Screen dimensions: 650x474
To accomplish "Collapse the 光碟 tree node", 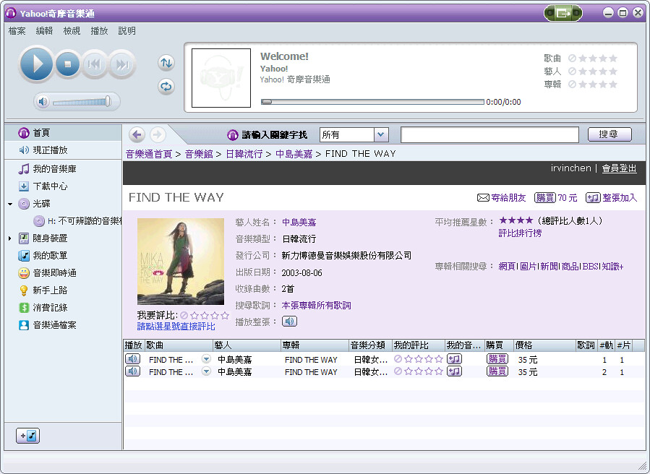I will [10, 204].
